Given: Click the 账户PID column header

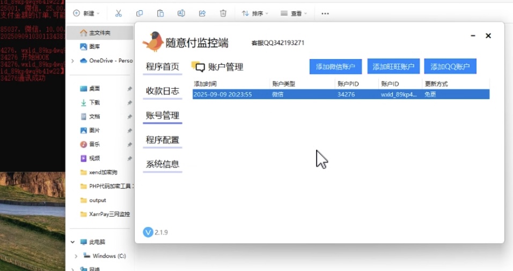Looking at the screenshot, I should 357,84.
